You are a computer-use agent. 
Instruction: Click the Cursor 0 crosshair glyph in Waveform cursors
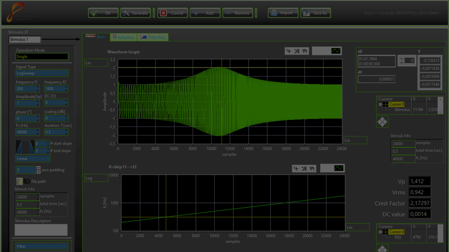385,104
